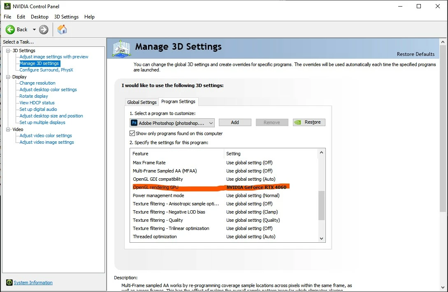This screenshot has height=292, width=448.
Task: Click Use global setting (Clamp) value
Action: tap(252, 212)
